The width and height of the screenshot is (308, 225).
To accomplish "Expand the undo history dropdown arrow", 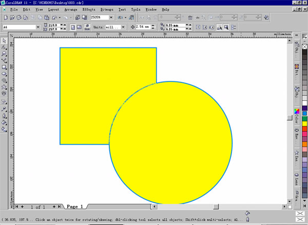I will tap(60, 18).
